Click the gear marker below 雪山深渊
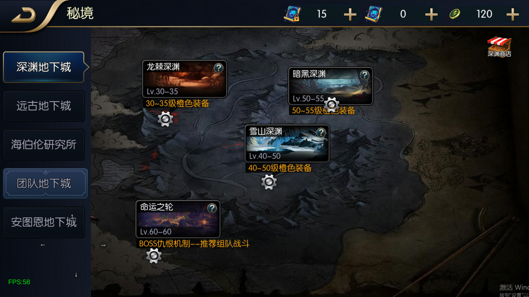 click(x=269, y=182)
